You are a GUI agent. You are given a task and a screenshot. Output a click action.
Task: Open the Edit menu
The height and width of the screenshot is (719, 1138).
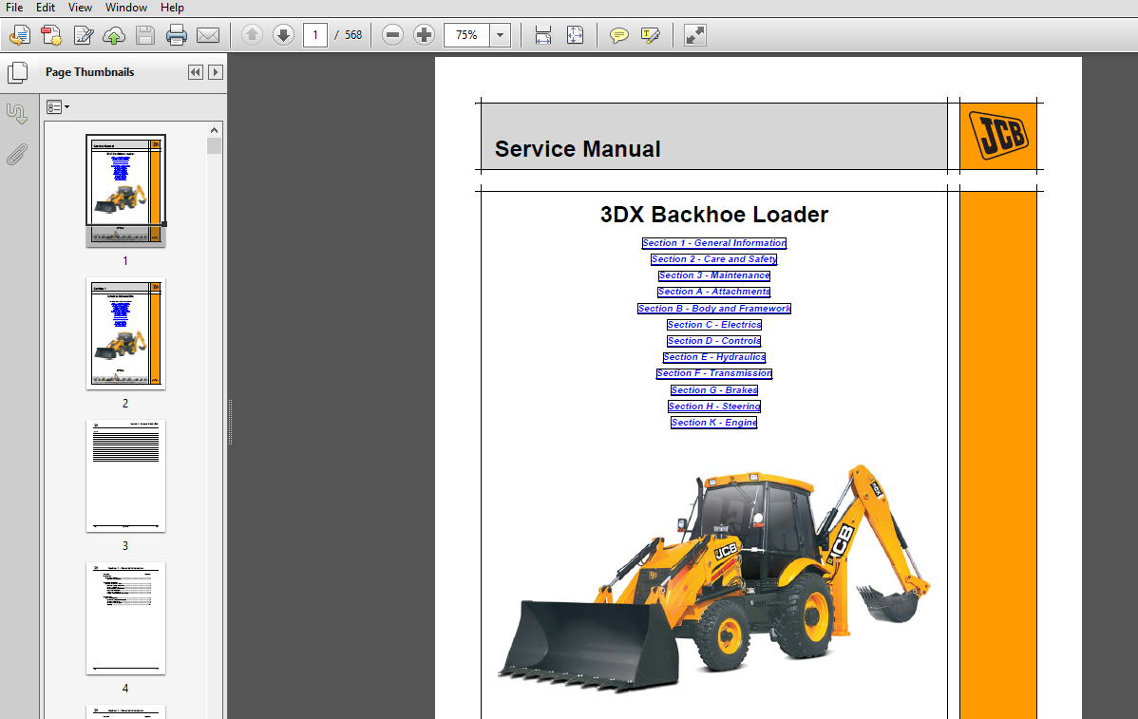coord(45,8)
